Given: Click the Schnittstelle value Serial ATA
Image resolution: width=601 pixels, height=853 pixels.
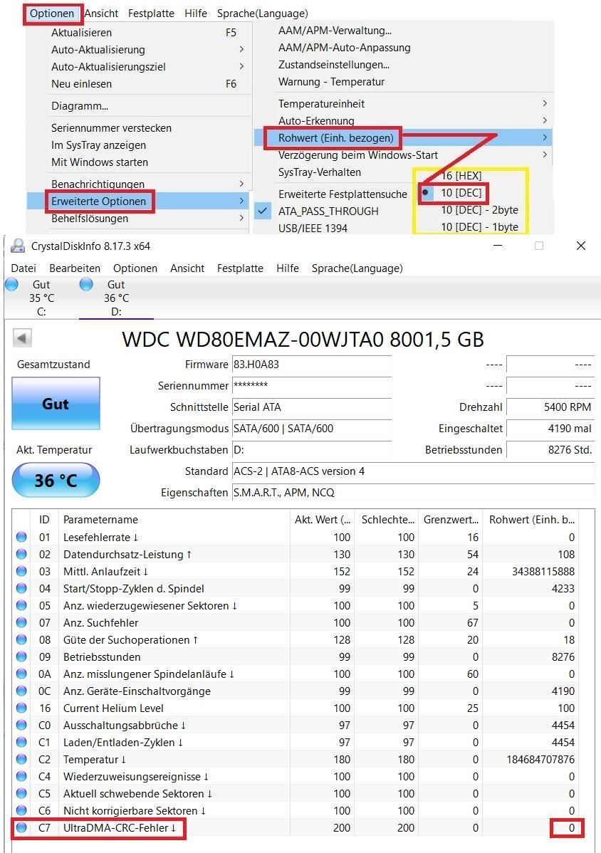Looking at the screenshot, I should (312, 407).
